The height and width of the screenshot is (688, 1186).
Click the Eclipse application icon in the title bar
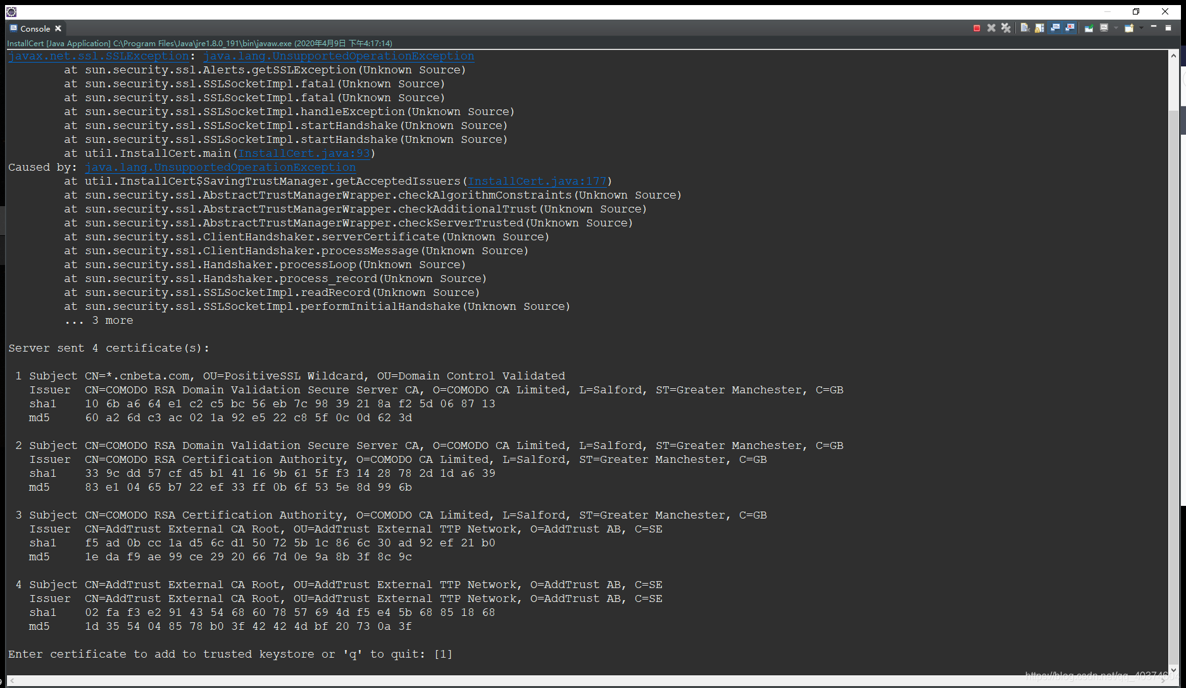tap(10, 11)
